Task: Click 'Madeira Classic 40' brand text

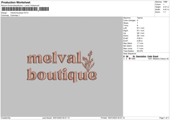Action: (x=161, y=59)
